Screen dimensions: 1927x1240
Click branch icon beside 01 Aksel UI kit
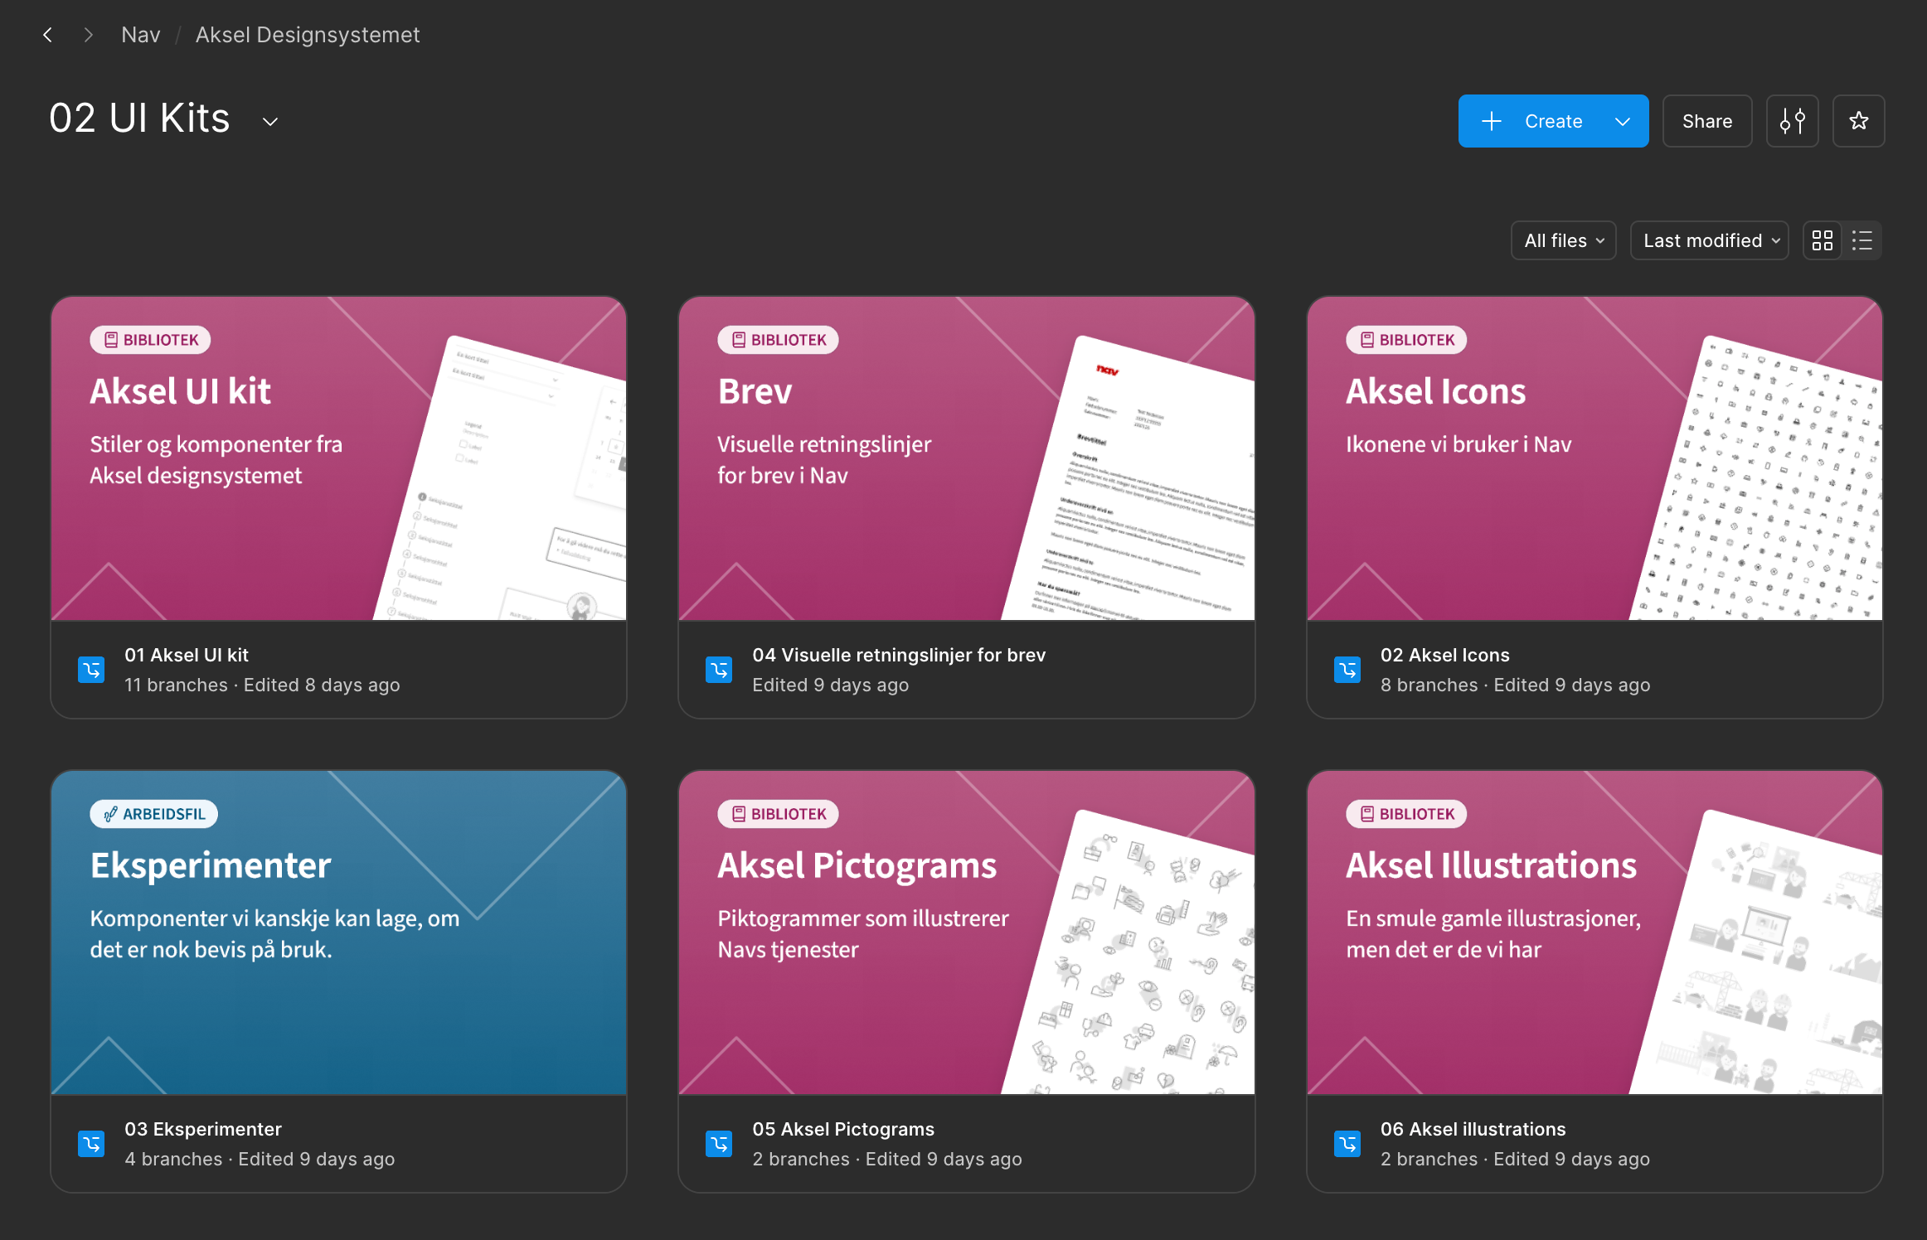[x=91, y=669]
